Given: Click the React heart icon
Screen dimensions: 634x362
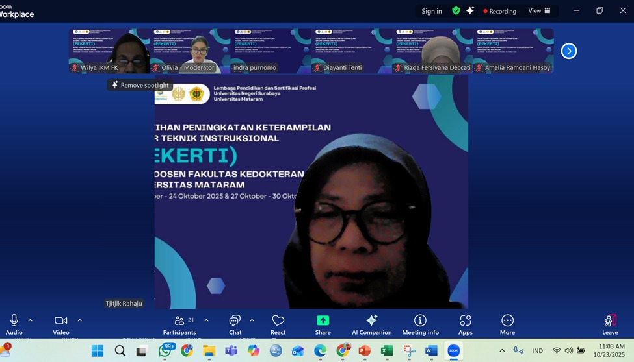Looking at the screenshot, I should click(278, 323).
